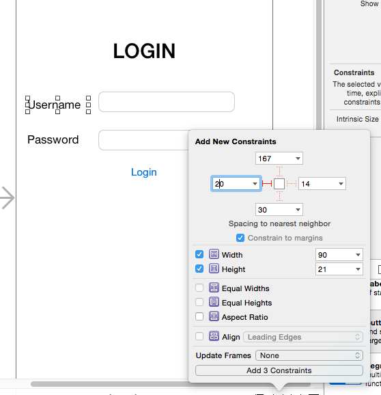Enable the top spacing strut constraint
The width and height of the screenshot is (381, 395).
pyautogui.click(x=279, y=172)
